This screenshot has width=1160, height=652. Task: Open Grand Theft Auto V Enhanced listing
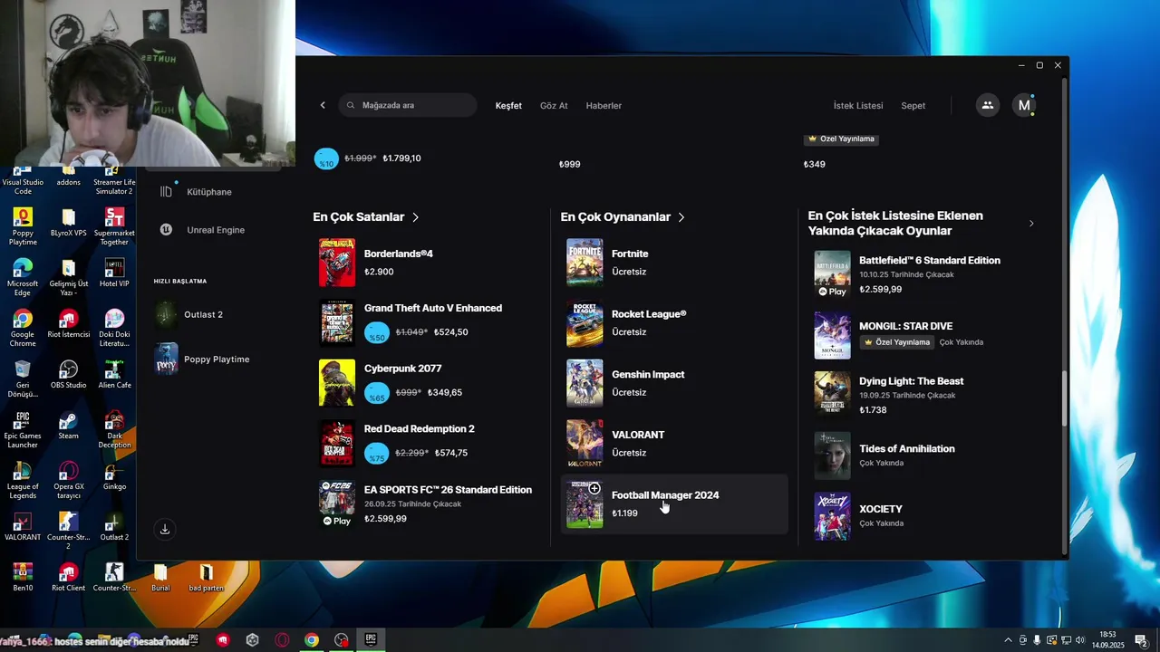[428, 322]
